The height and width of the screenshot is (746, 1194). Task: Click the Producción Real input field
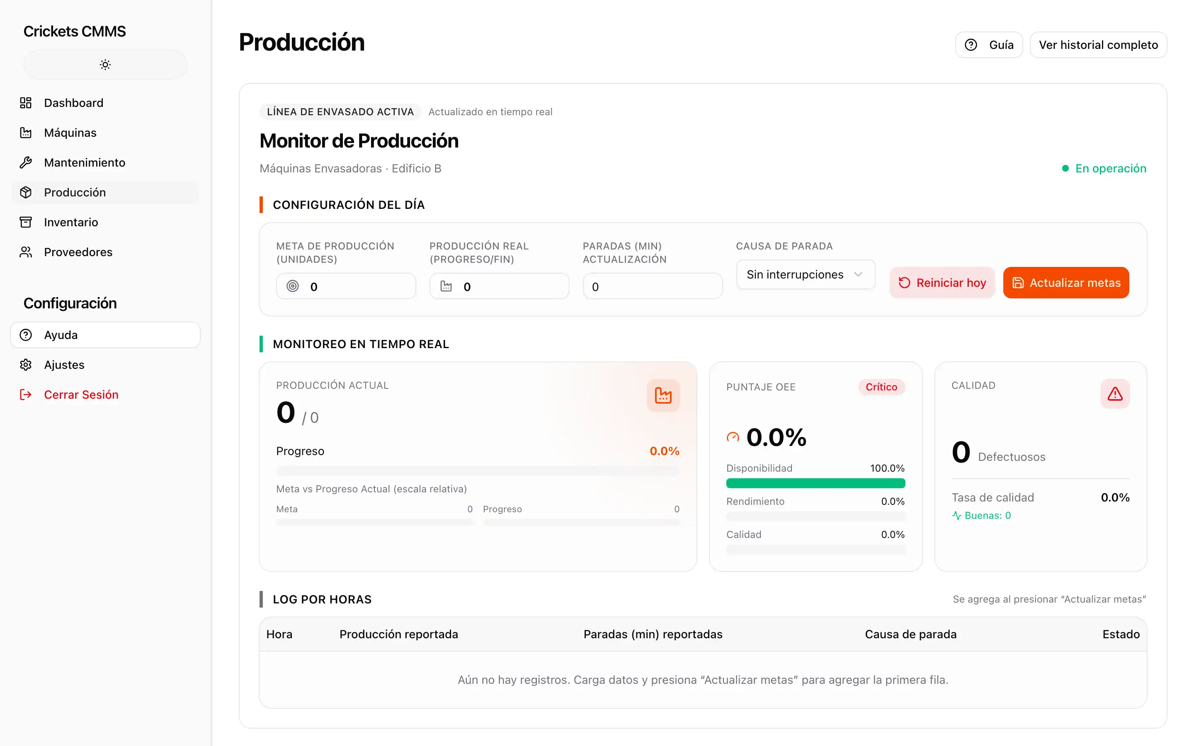(x=499, y=286)
